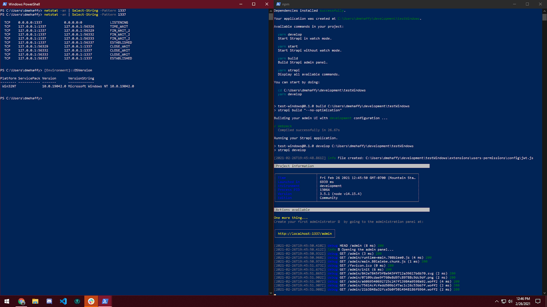Open Discord from the taskbar
This screenshot has width=547, height=307.
[49, 301]
